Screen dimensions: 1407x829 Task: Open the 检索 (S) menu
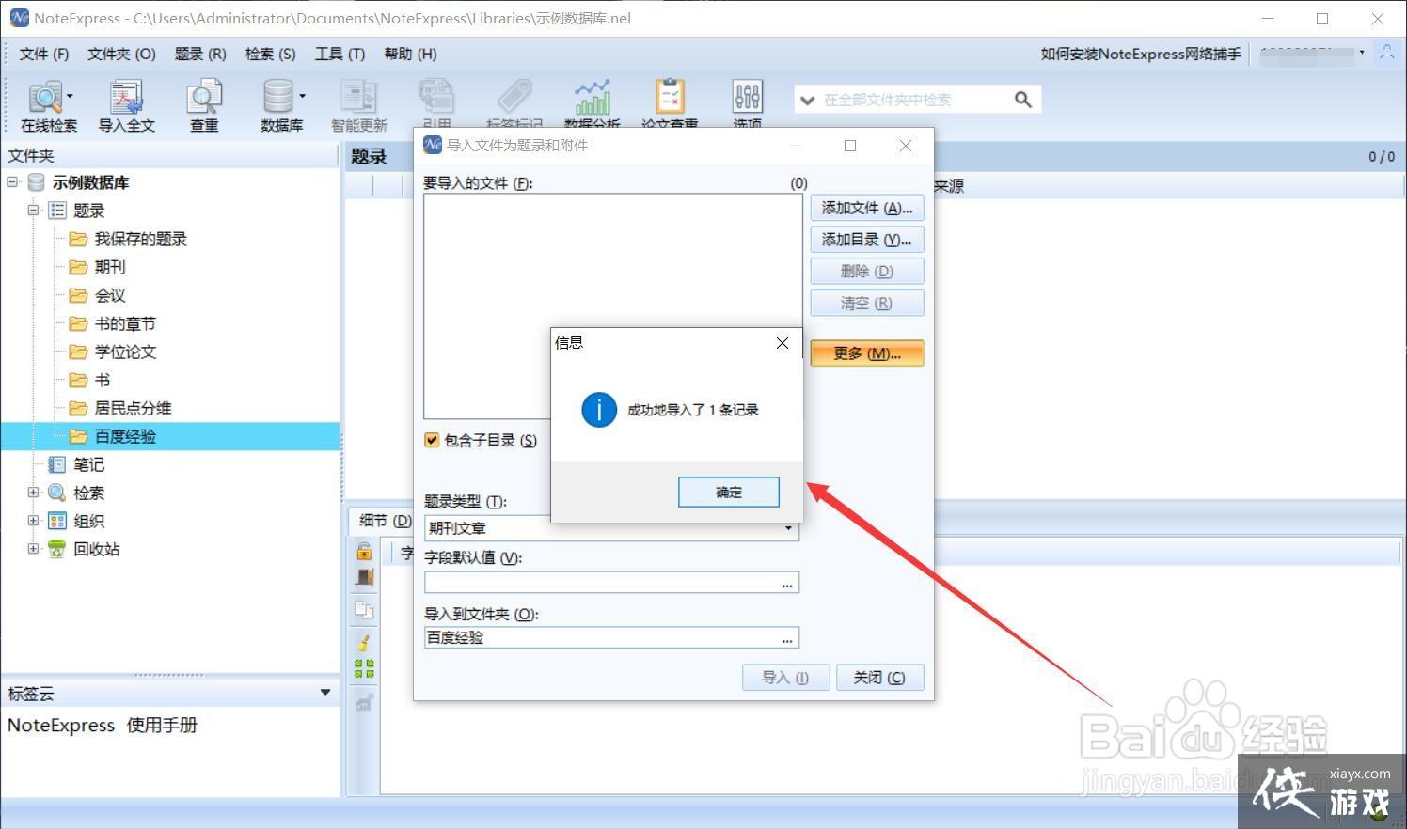pos(271,54)
